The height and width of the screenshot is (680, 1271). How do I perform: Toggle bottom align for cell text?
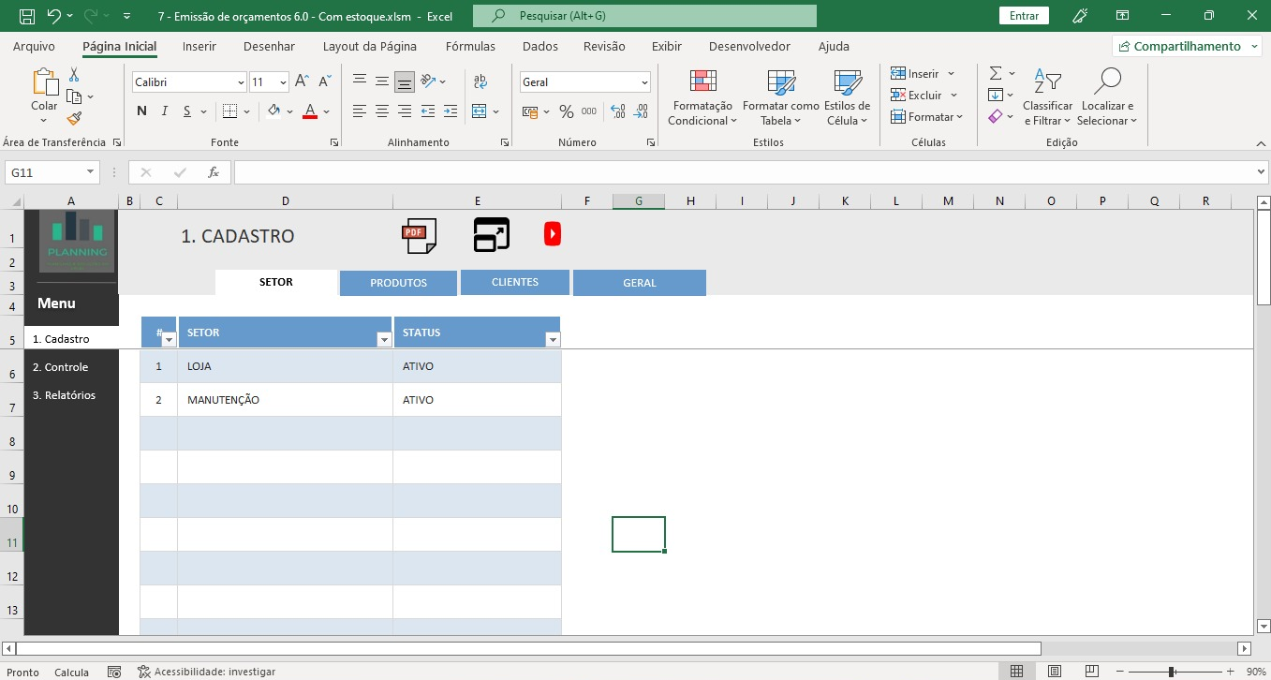pos(405,81)
